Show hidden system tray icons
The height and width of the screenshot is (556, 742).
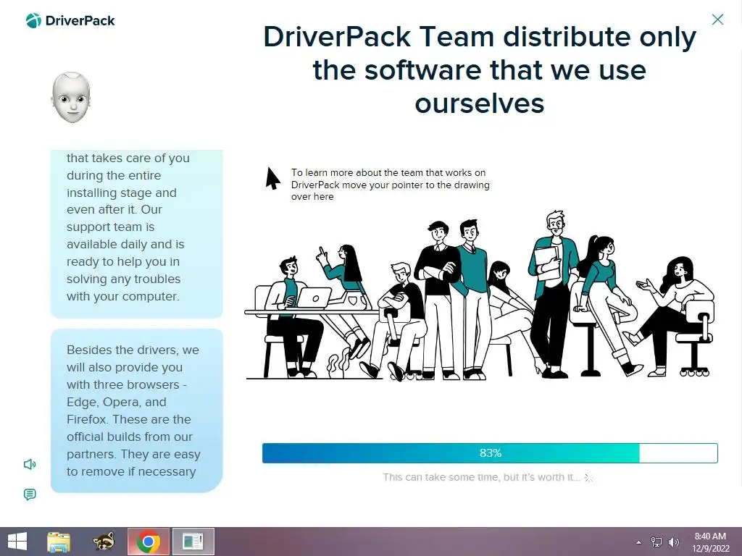[x=639, y=542]
